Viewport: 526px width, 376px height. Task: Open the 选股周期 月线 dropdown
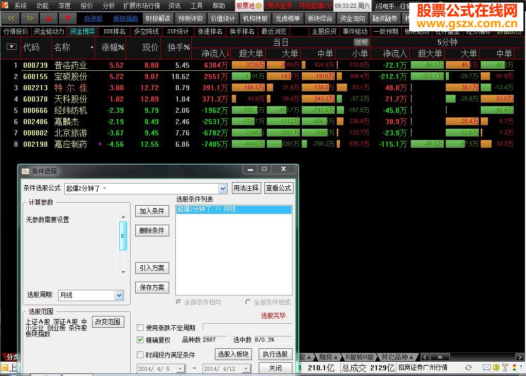tap(119, 295)
